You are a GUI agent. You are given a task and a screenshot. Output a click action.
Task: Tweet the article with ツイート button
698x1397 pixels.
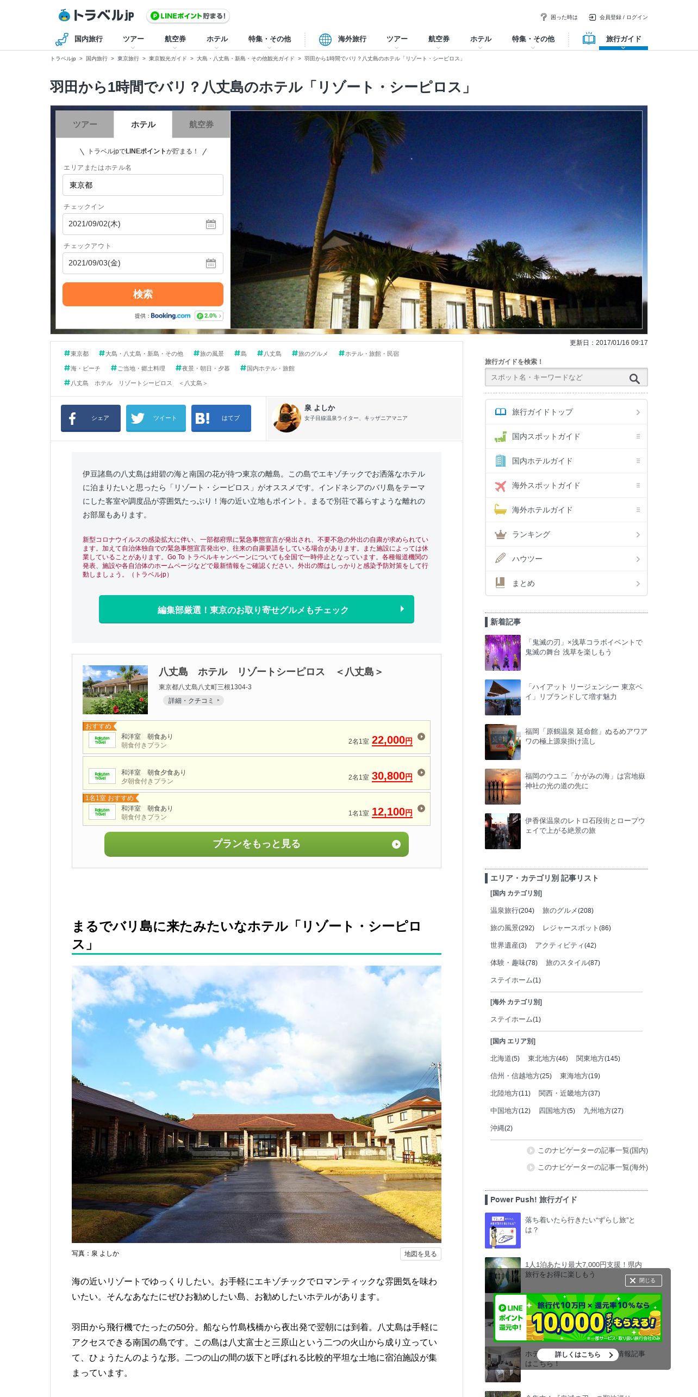[156, 418]
